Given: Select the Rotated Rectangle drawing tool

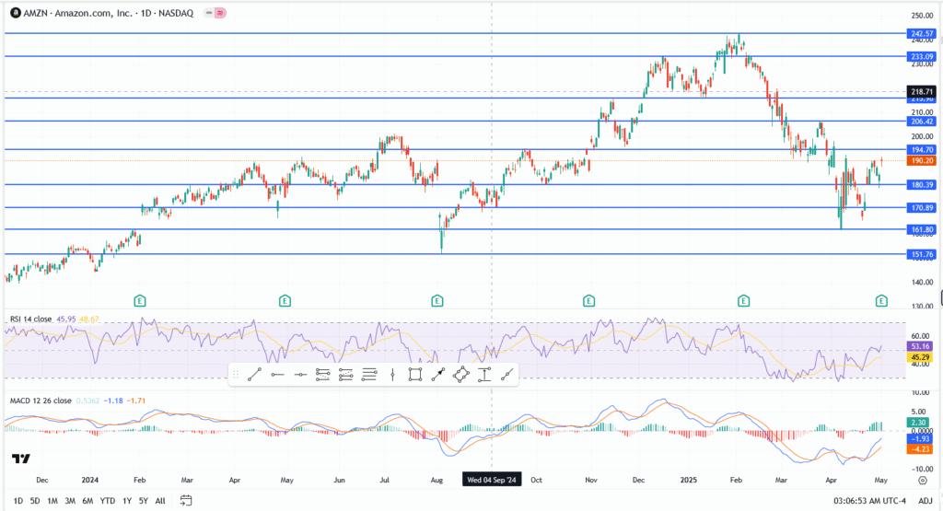Looking at the screenshot, I should [461, 374].
